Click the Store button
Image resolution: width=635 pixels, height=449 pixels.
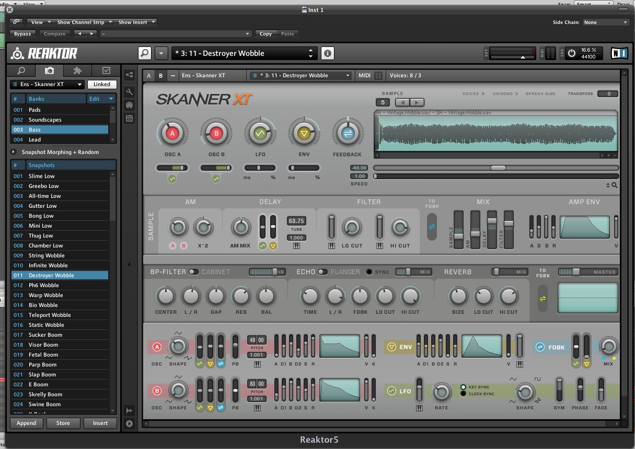point(63,423)
